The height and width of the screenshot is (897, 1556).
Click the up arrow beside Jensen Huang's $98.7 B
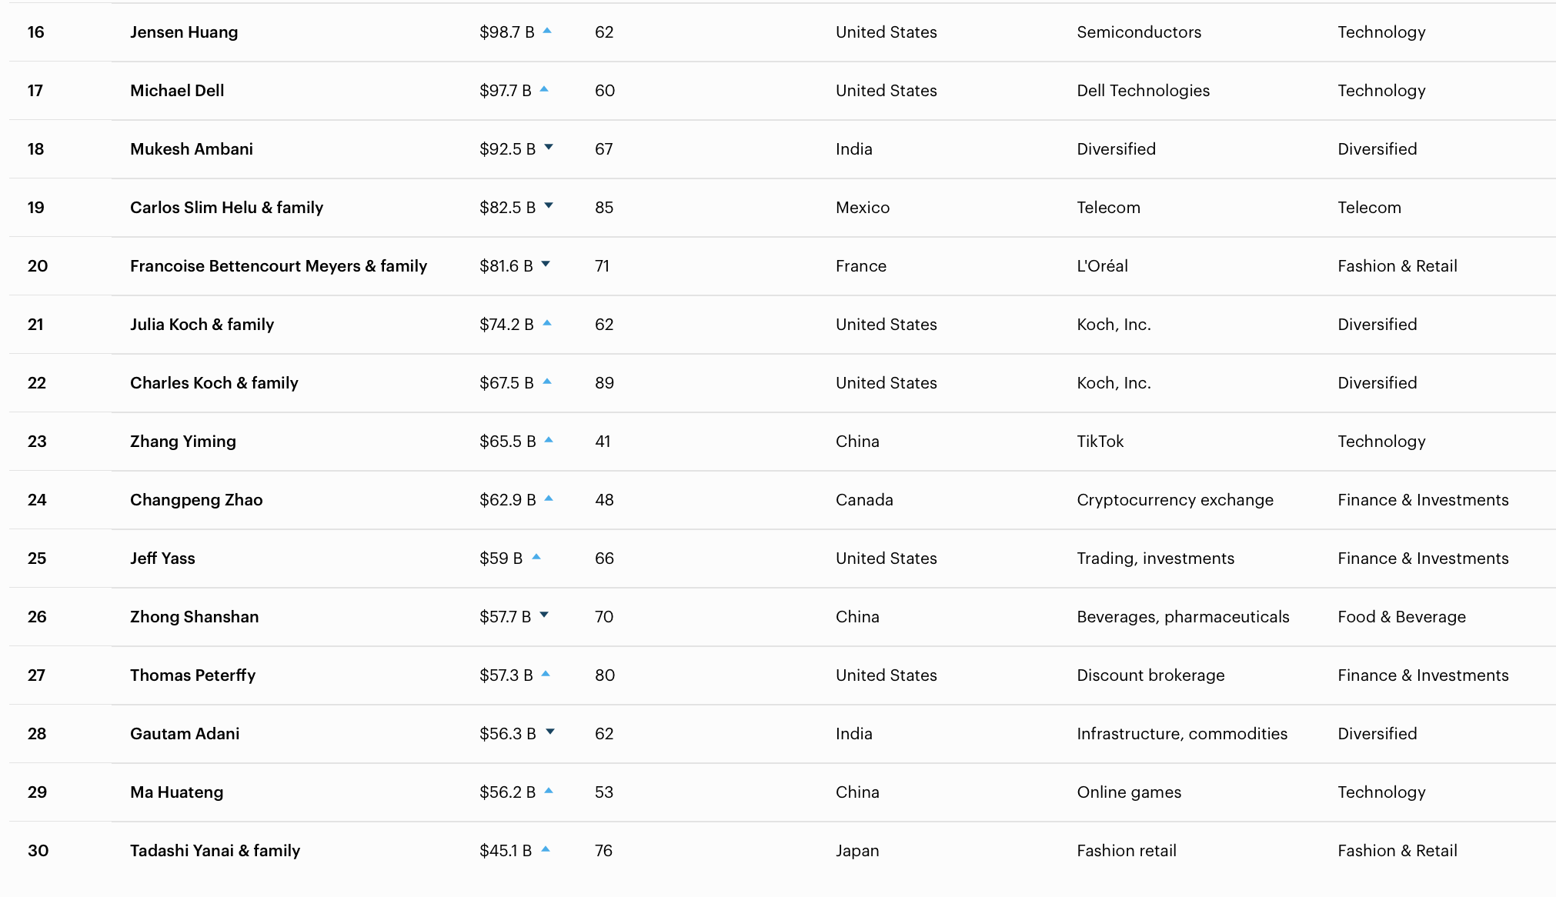click(547, 31)
